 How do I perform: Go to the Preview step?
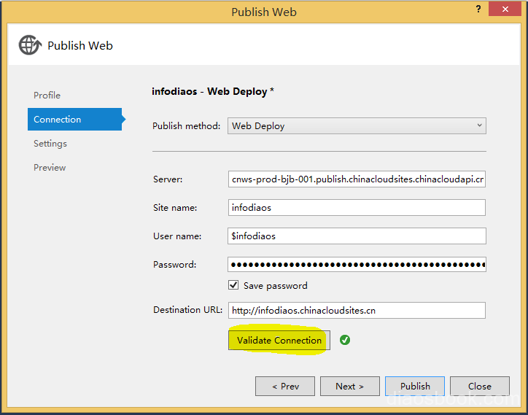pyautogui.click(x=50, y=168)
